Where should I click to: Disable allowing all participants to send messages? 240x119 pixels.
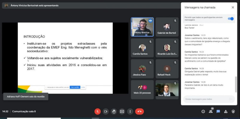[231, 19]
